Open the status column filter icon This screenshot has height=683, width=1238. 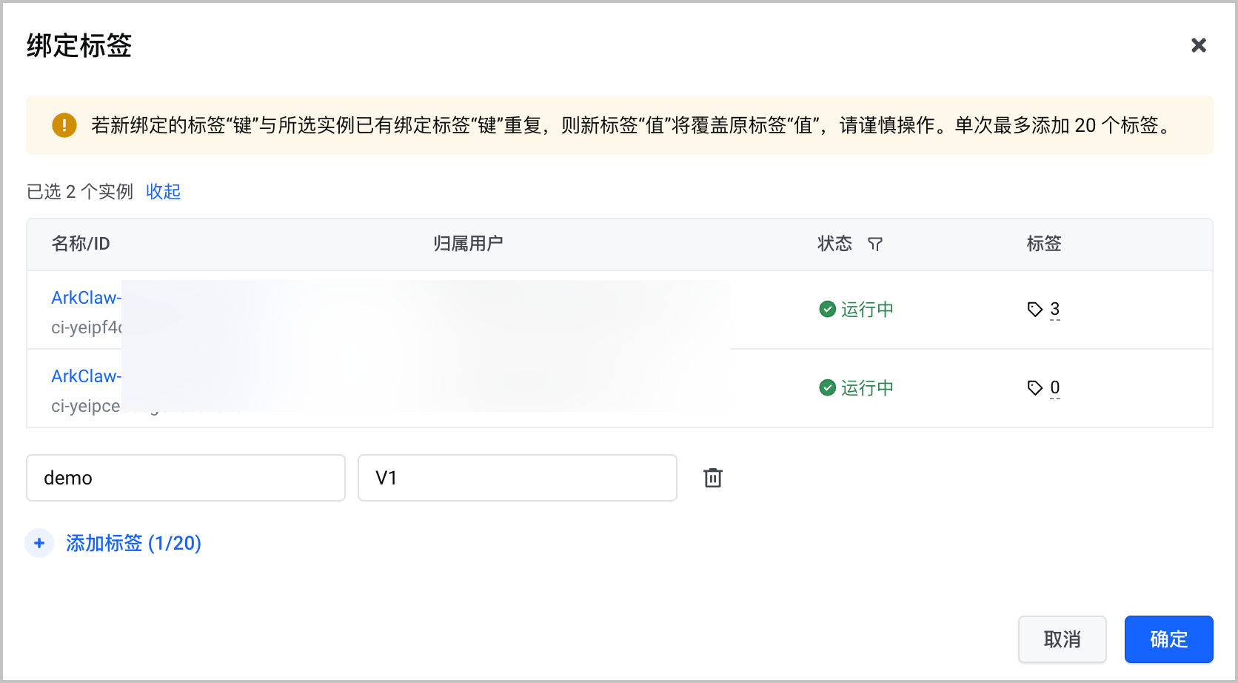(x=875, y=244)
